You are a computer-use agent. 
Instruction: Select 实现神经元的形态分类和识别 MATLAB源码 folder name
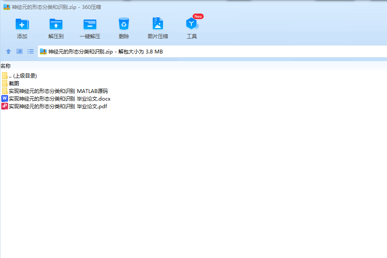click(58, 91)
